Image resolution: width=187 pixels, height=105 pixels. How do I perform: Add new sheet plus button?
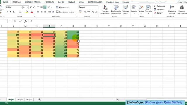[x=40, y=99]
